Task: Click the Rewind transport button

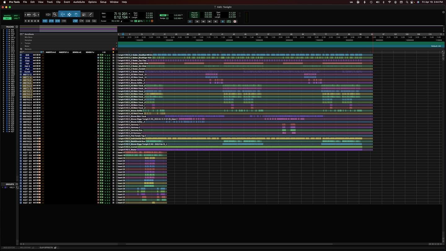Action: click(x=203, y=21)
